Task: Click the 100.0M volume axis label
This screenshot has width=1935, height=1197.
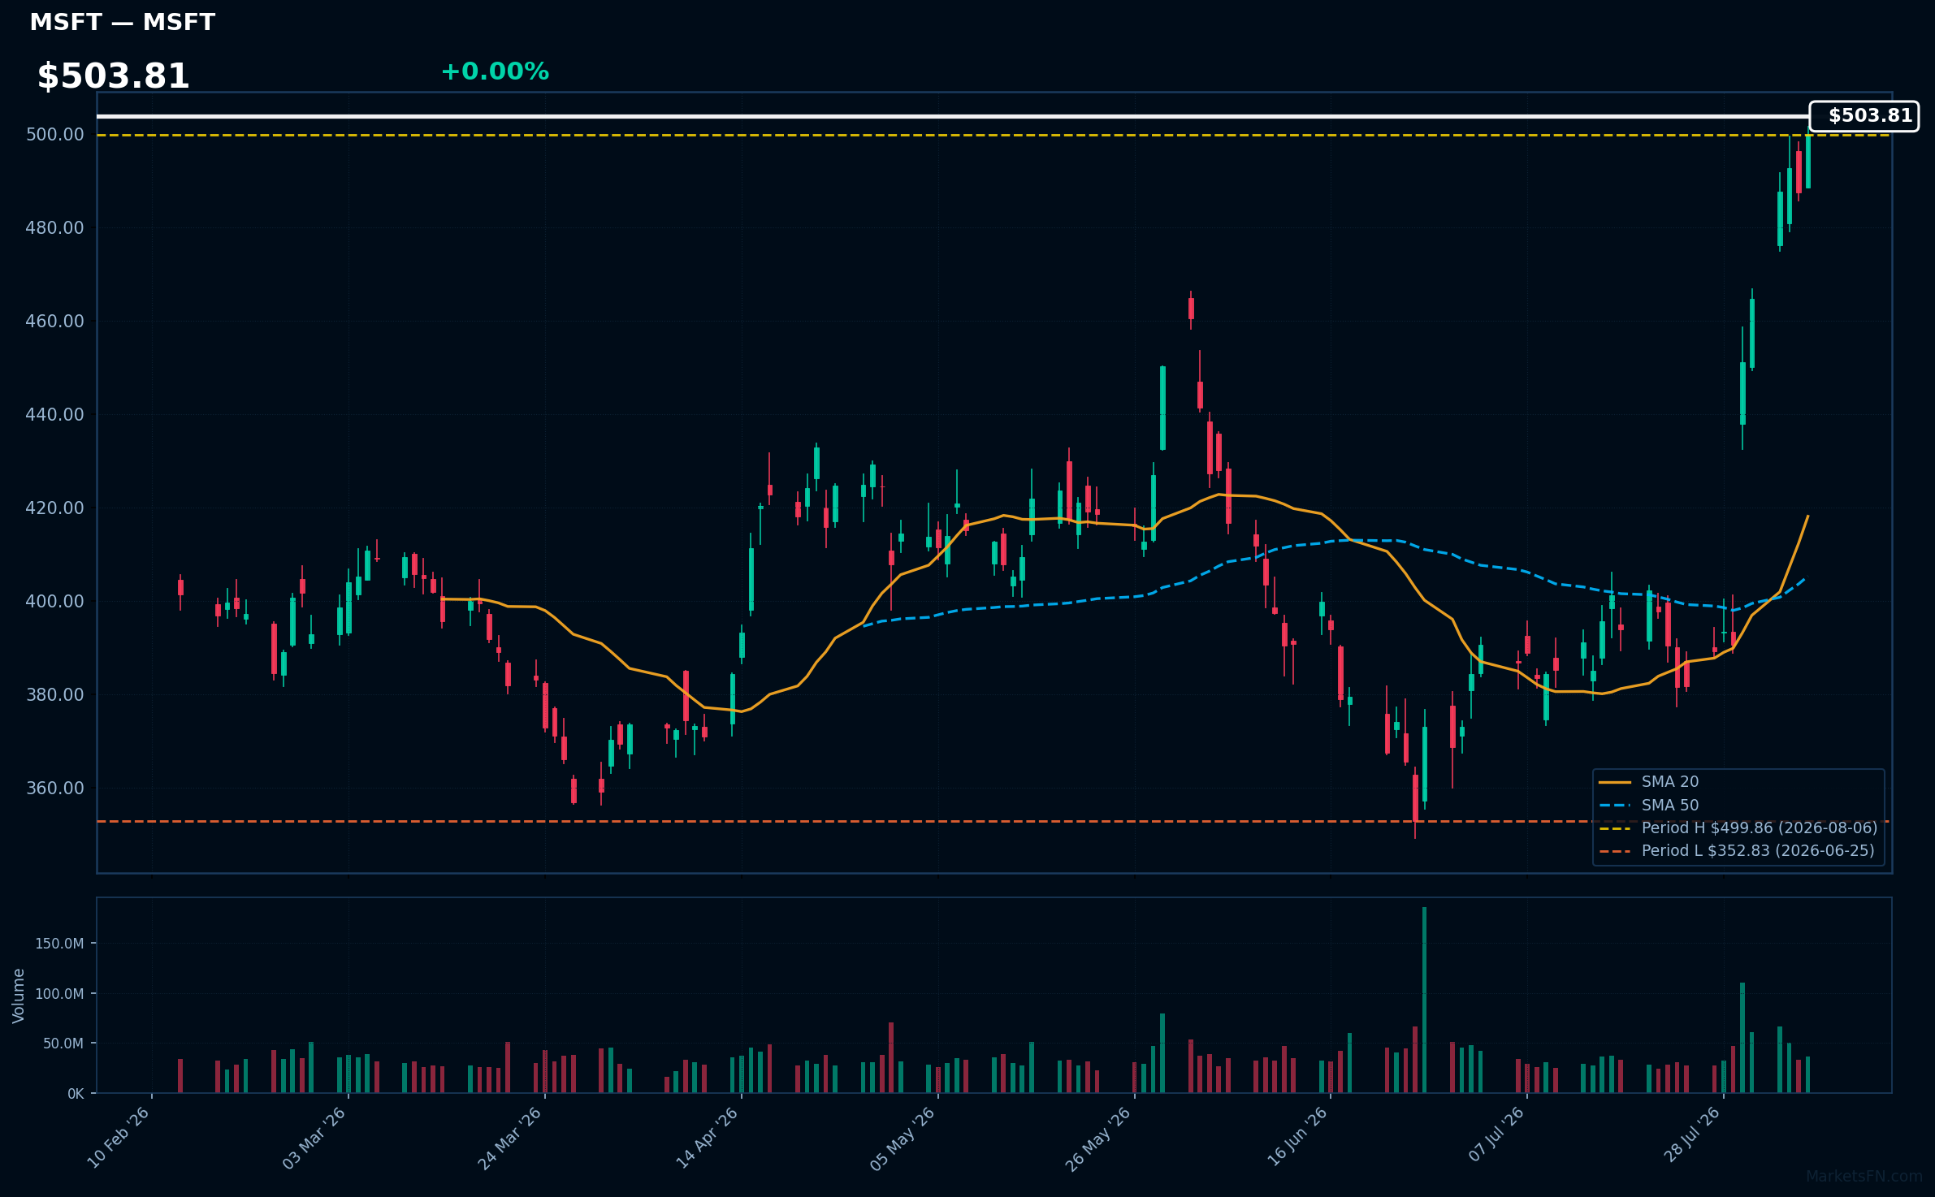Action: click(x=59, y=994)
